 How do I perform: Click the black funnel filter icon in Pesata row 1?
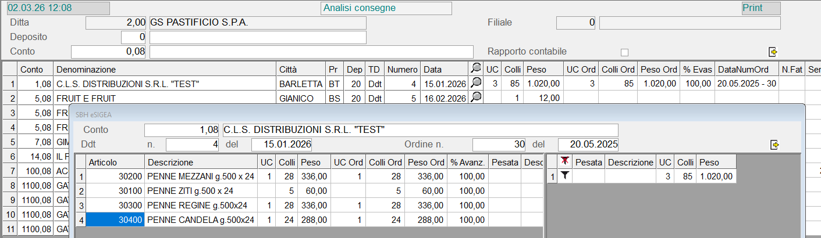(x=564, y=176)
